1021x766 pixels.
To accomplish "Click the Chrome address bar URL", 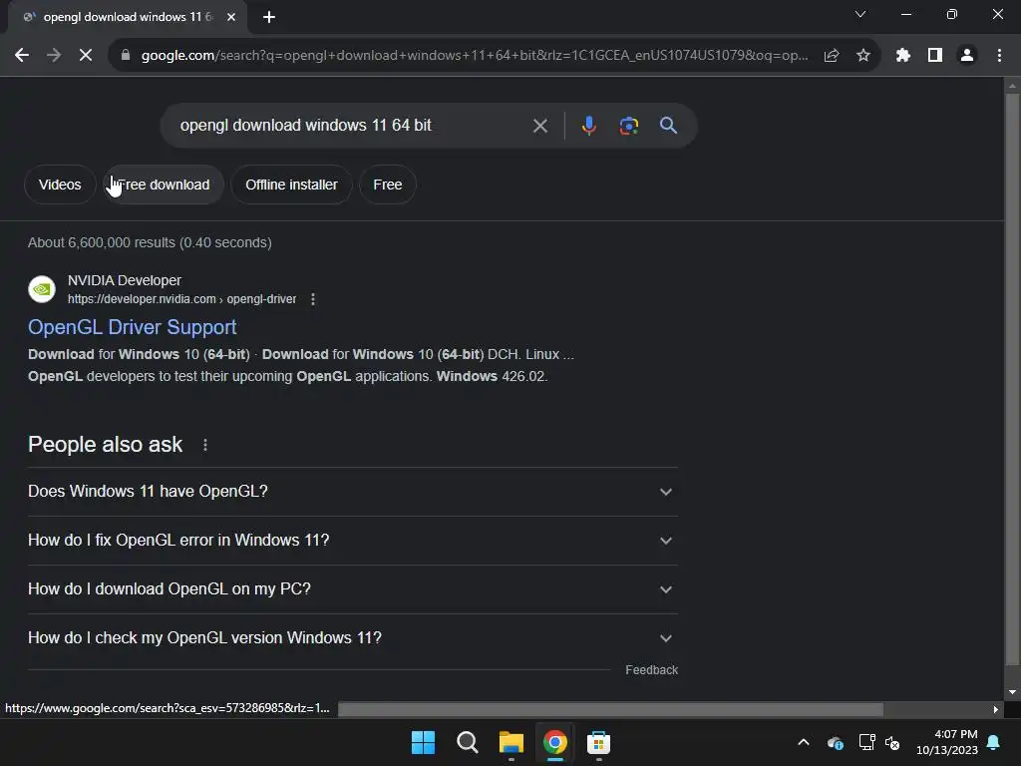I will pyautogui.click(x=474, y=56).
